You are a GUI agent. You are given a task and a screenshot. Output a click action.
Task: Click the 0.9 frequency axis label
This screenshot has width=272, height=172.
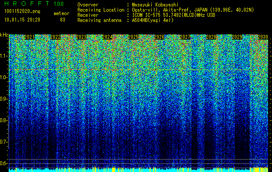pos(3,99)
